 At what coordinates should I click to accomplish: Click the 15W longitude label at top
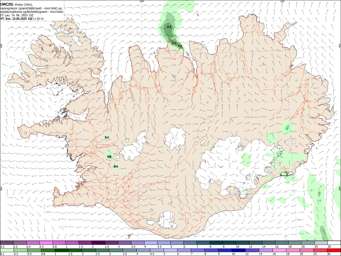(x=282, y=1)
